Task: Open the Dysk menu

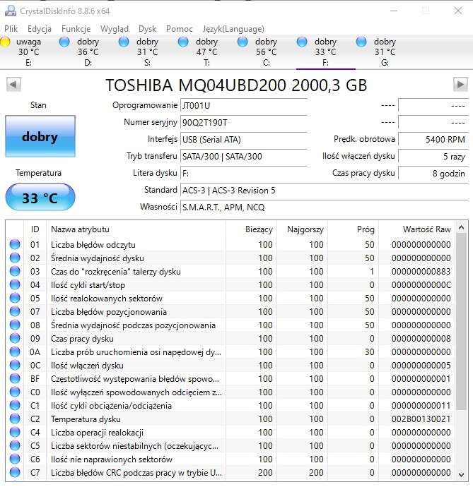Action: 148,29
